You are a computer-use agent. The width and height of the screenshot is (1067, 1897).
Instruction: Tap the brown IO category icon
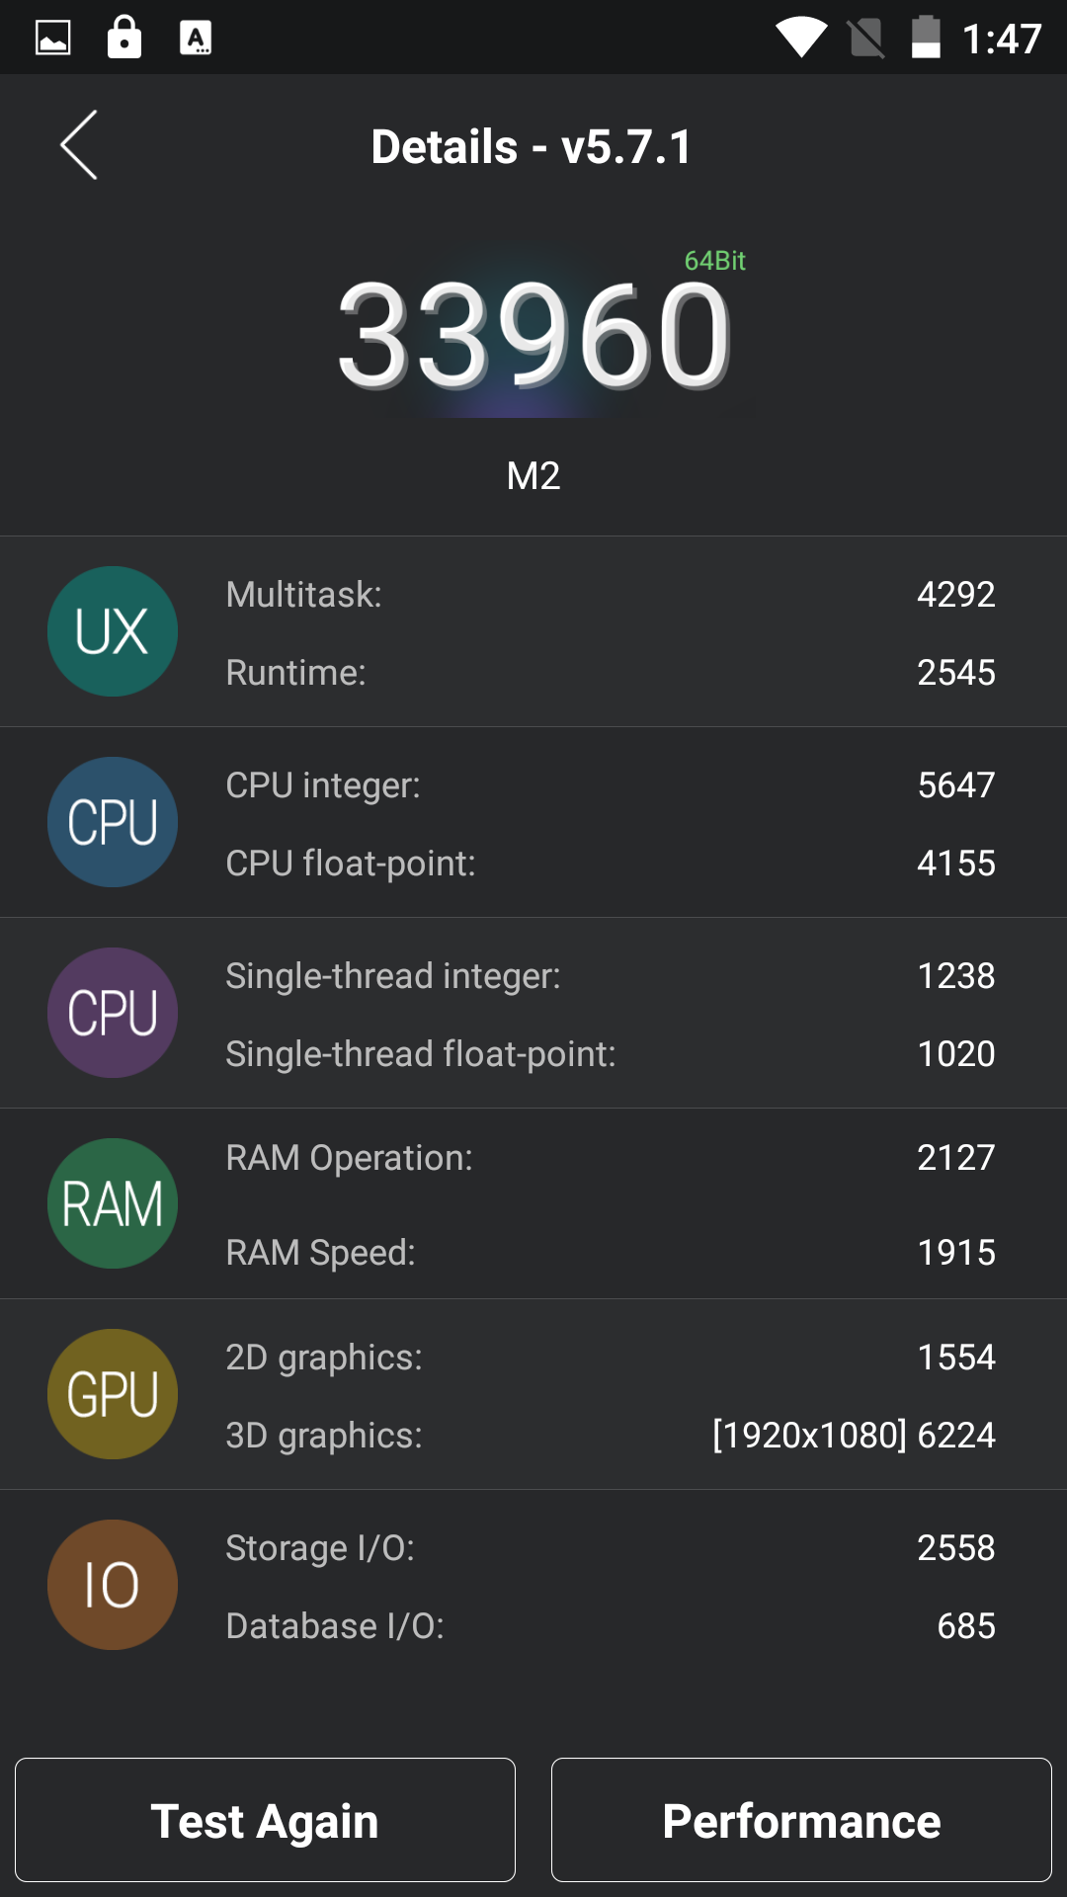pyautogui.click(x=113, y=1585)
